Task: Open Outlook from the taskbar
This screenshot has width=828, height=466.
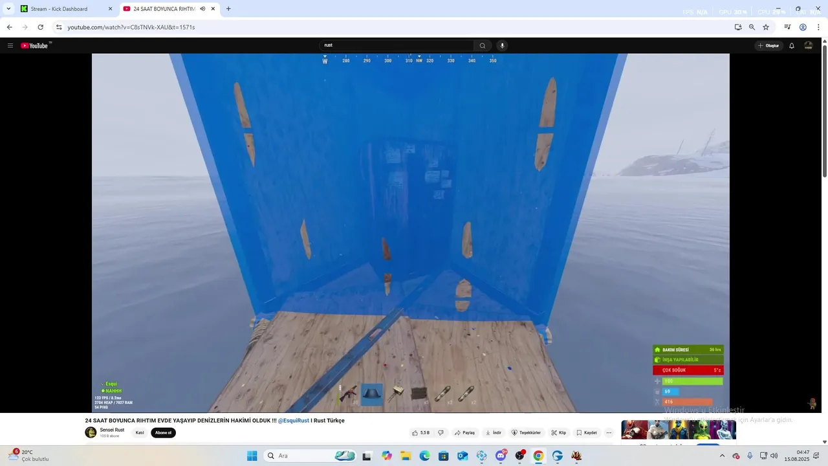Action: click(x=463, y=456)
